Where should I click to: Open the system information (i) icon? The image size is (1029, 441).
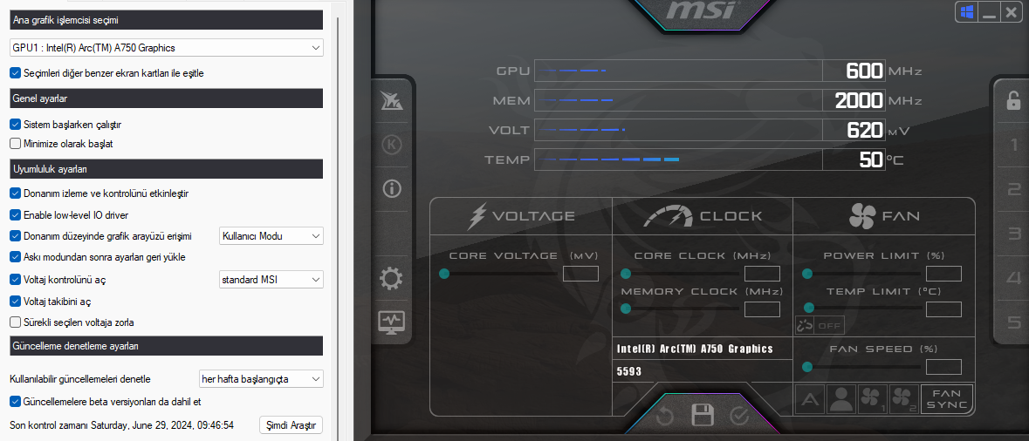(x=392, y=189)
